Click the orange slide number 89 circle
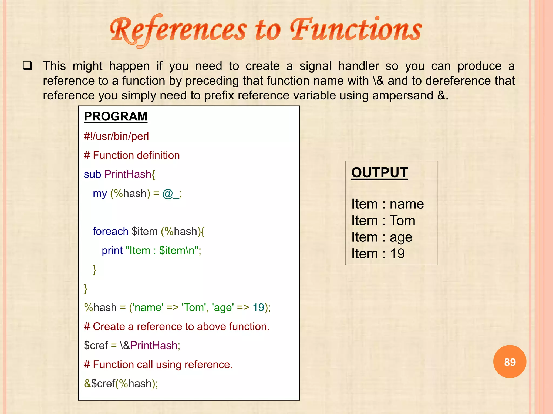Viewport: 553px width, 414px height. tap(510, 362)
